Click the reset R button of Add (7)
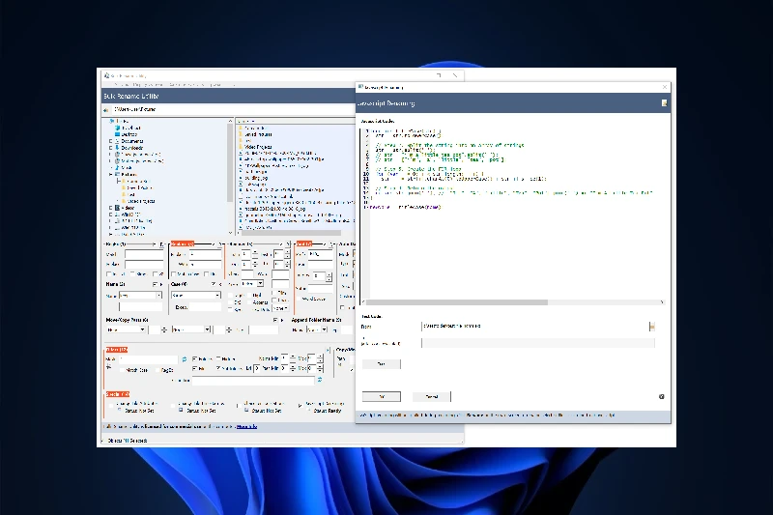The image size is (773, 515). pos(331,244)
